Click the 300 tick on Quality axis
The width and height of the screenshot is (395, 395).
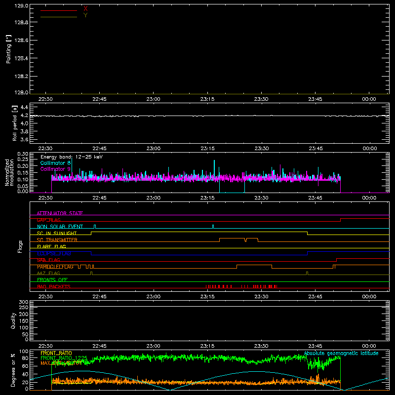[x=24, y=302]
